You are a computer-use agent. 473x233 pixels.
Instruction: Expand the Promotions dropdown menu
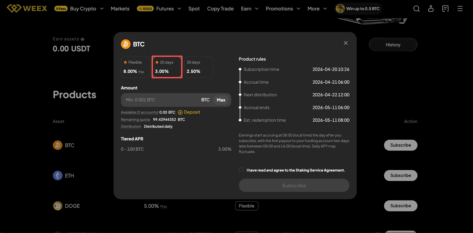click(x=298, y=8)
